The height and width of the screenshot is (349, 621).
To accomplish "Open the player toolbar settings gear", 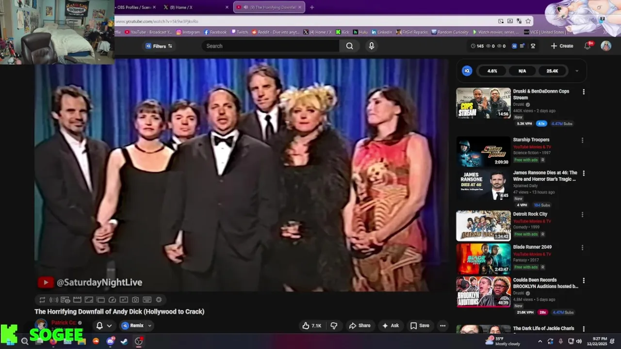I will pos(159,300).
